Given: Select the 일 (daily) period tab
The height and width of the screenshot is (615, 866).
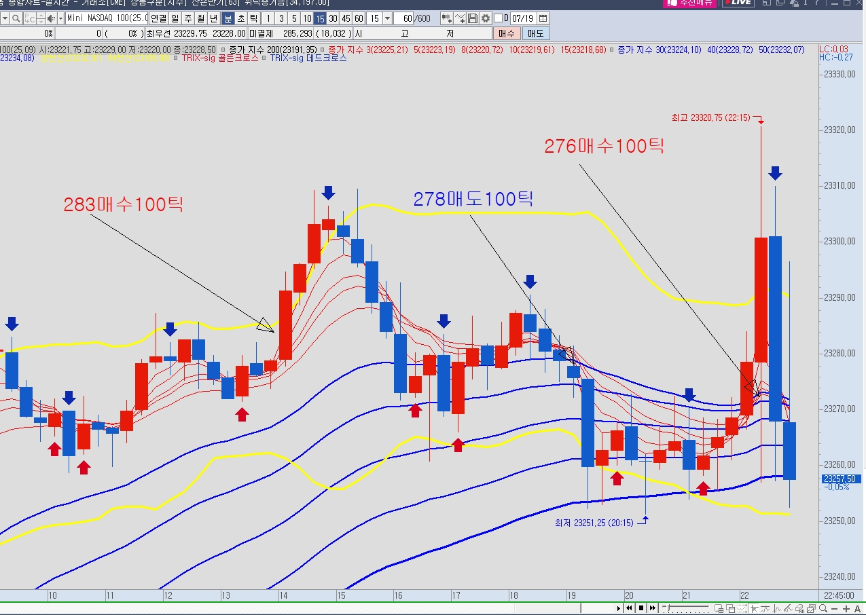Looking at the screenshot, I should [x=175, y=18].
